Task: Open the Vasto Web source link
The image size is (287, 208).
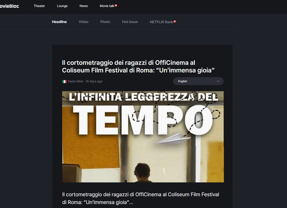Action: 75,81
